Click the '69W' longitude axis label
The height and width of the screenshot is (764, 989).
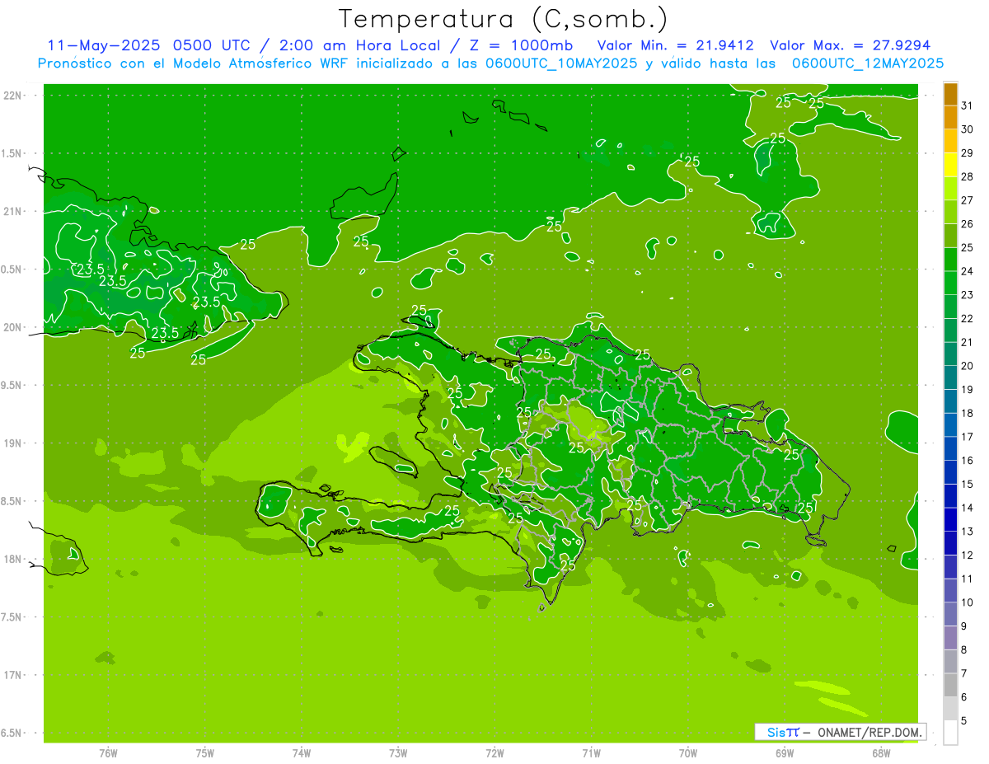[785, 753]
